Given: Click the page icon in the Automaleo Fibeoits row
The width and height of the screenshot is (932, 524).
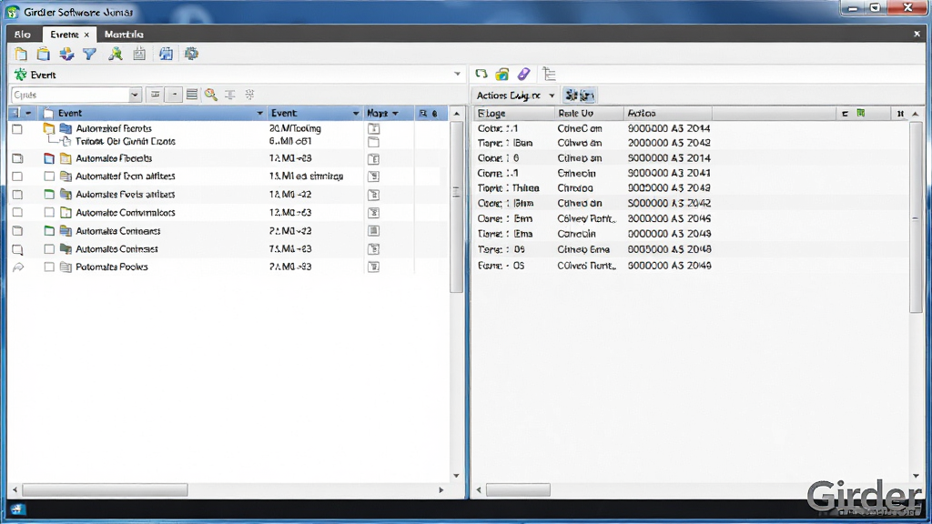Looking at the screenshot, I should tap(373, 158).
